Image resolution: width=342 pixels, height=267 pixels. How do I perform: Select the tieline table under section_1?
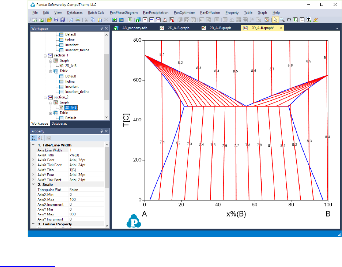[70, 82]
